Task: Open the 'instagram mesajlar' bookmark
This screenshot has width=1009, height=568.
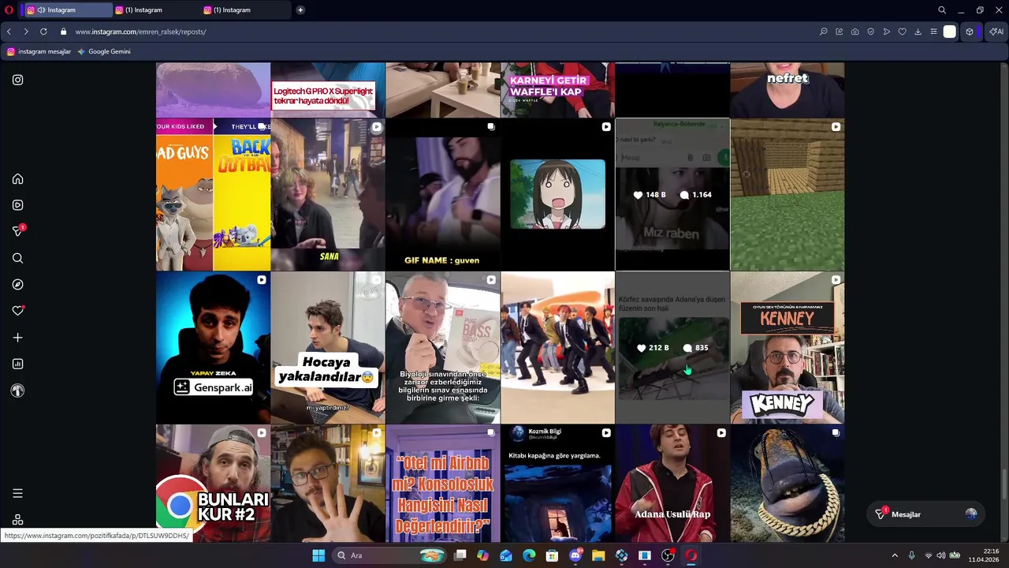Action: pos(39,51)
